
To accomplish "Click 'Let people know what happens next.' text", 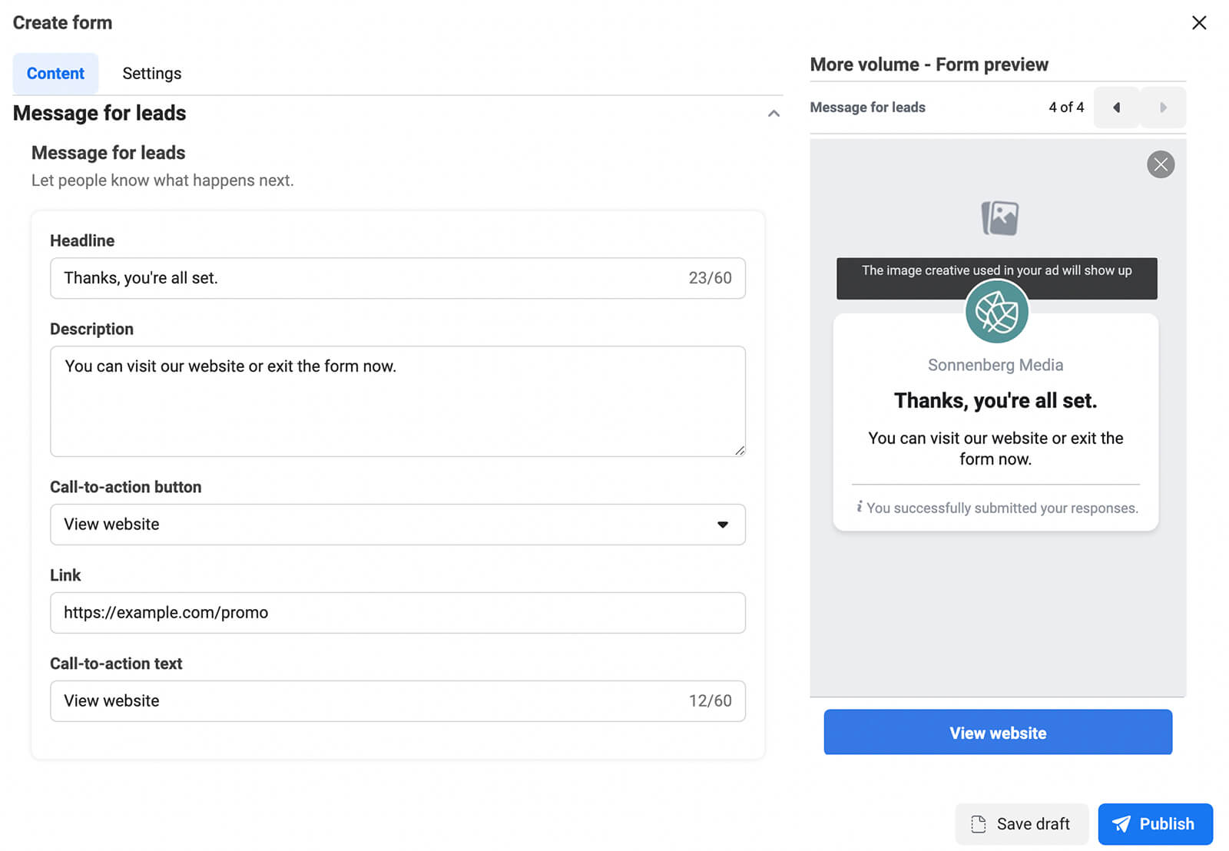I will click(x=163, y=180).
